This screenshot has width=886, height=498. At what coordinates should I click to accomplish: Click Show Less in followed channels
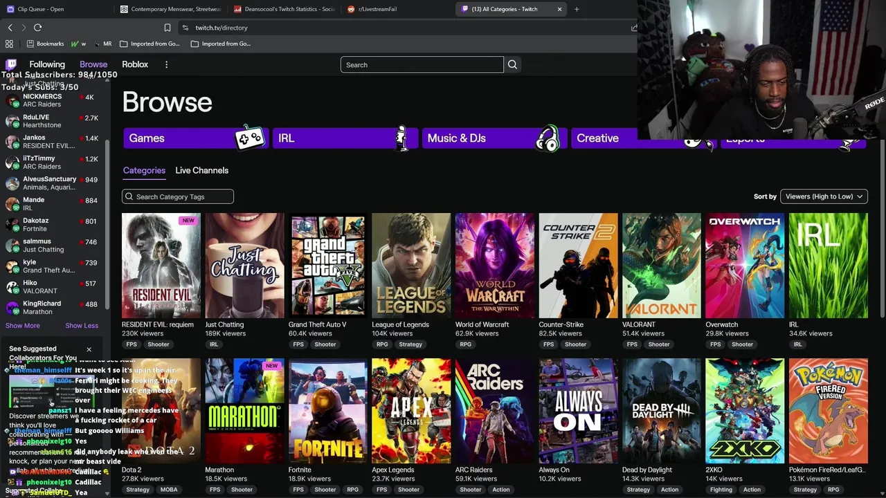(82, 326)
